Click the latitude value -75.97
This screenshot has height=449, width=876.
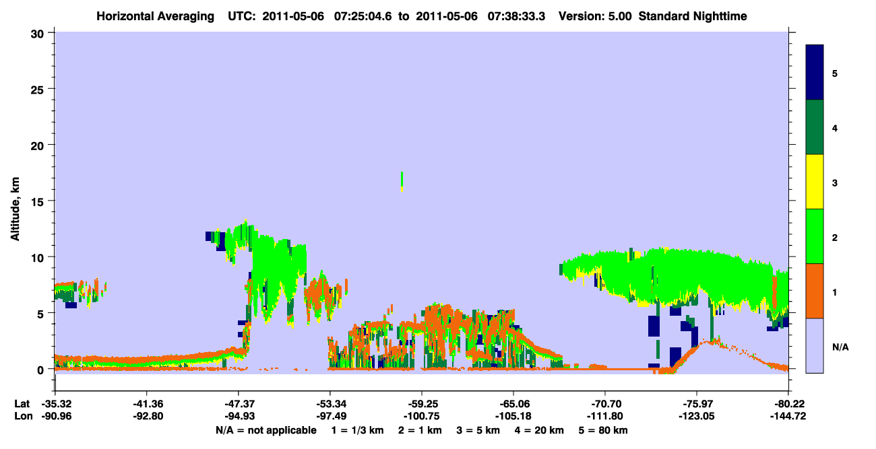coord(697,404)
